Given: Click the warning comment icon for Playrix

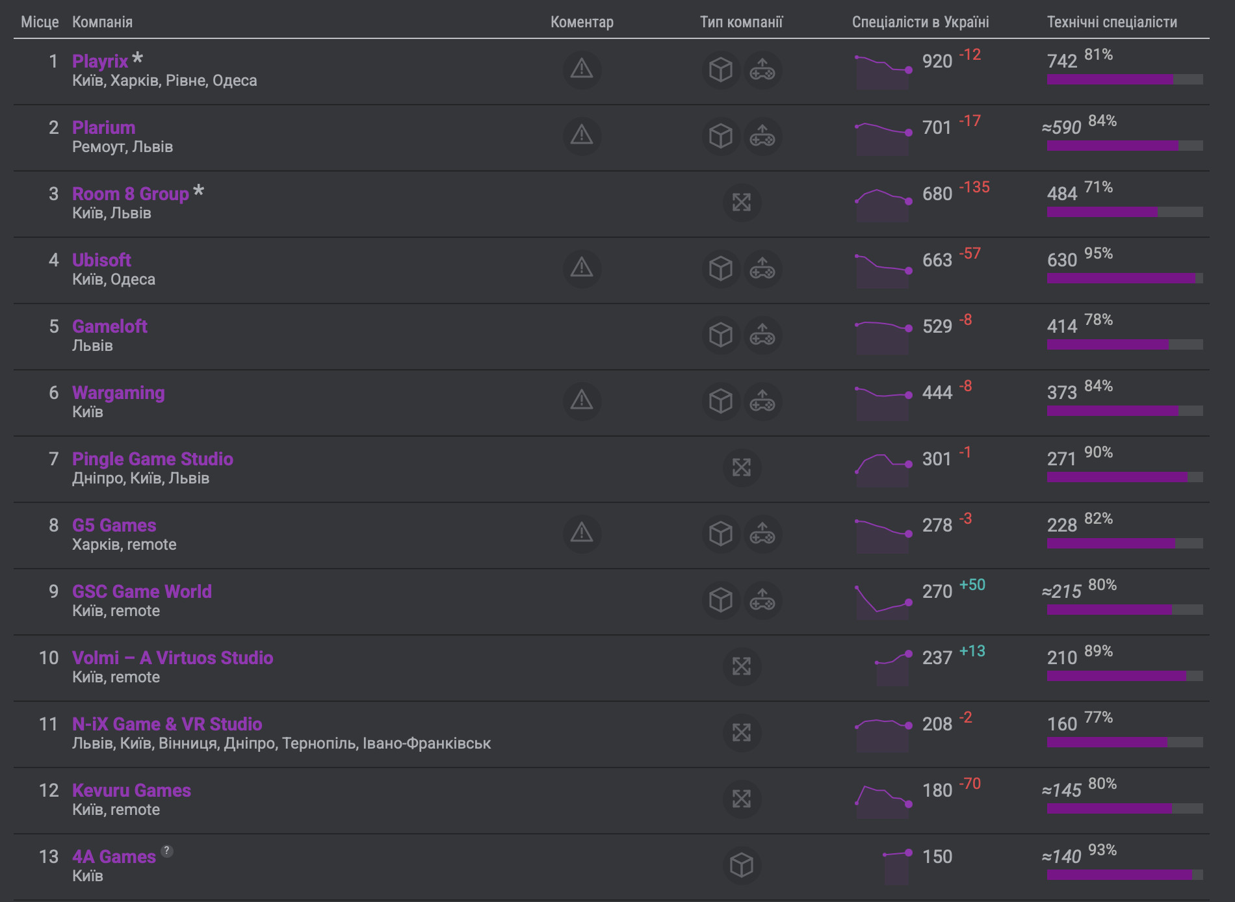Looking at the screenshot, I should click(581, 70).
